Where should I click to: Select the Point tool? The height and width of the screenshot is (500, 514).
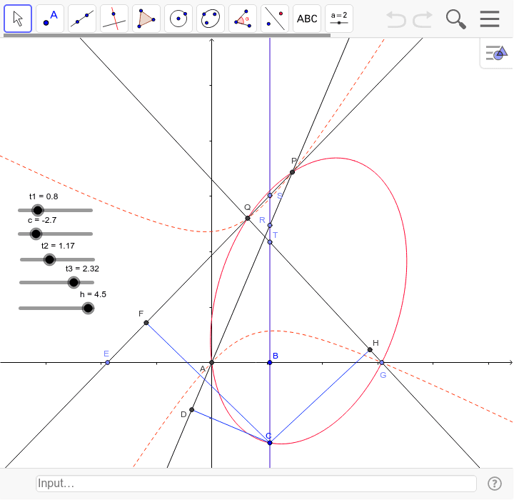(x=50, y=19)
